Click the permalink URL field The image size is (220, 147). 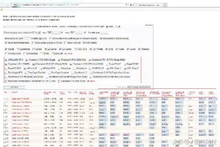139,87
